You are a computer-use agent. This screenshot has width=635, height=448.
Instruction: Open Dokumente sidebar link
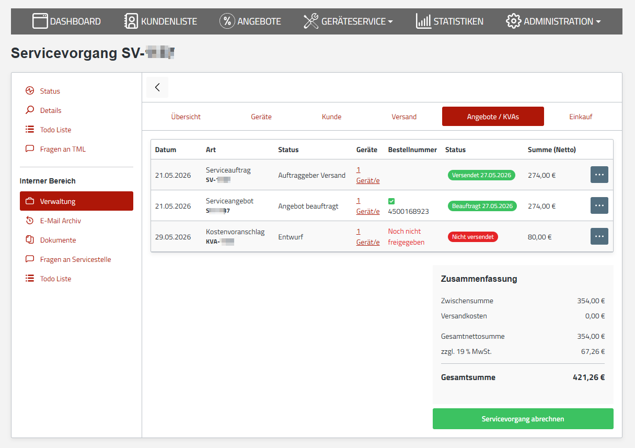tap(58, 240)
